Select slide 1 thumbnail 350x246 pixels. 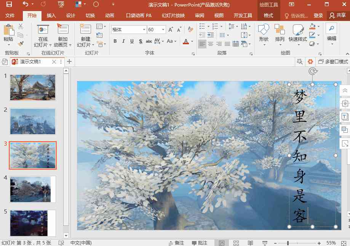33,88
